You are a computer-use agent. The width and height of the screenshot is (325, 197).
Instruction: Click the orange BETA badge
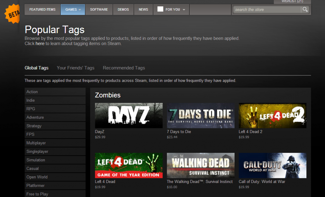coord(12,13)
